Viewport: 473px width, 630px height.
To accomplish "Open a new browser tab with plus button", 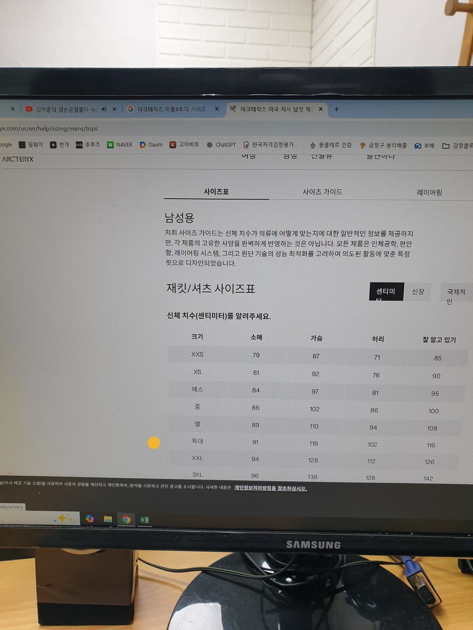I will pyautogui.click(x=336, y=109).
